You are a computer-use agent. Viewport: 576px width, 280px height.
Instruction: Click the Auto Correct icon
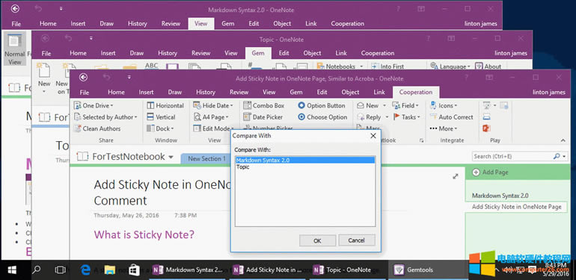click(434, 117)
